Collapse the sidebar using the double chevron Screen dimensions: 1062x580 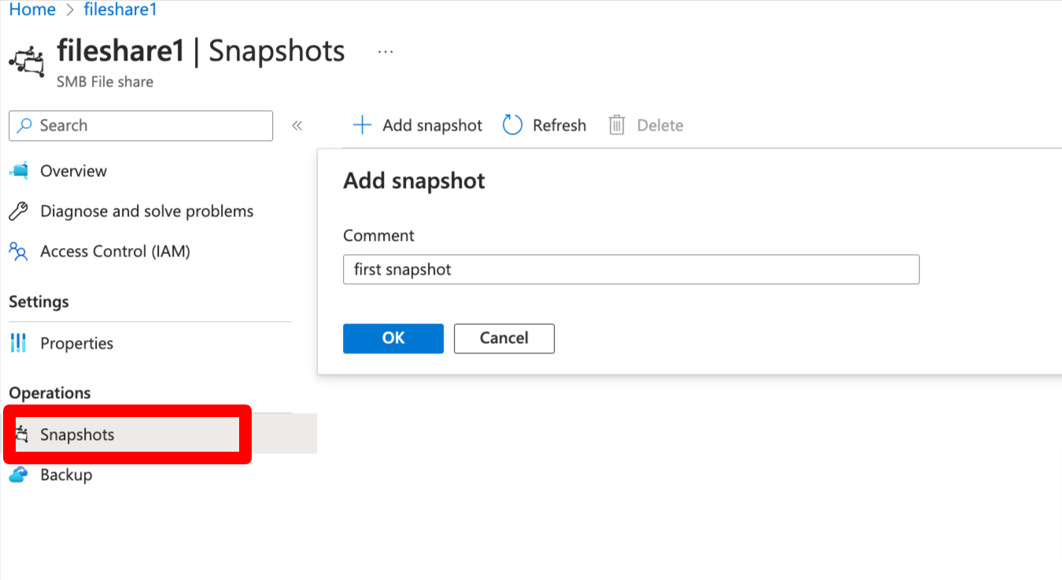[297, 124]
